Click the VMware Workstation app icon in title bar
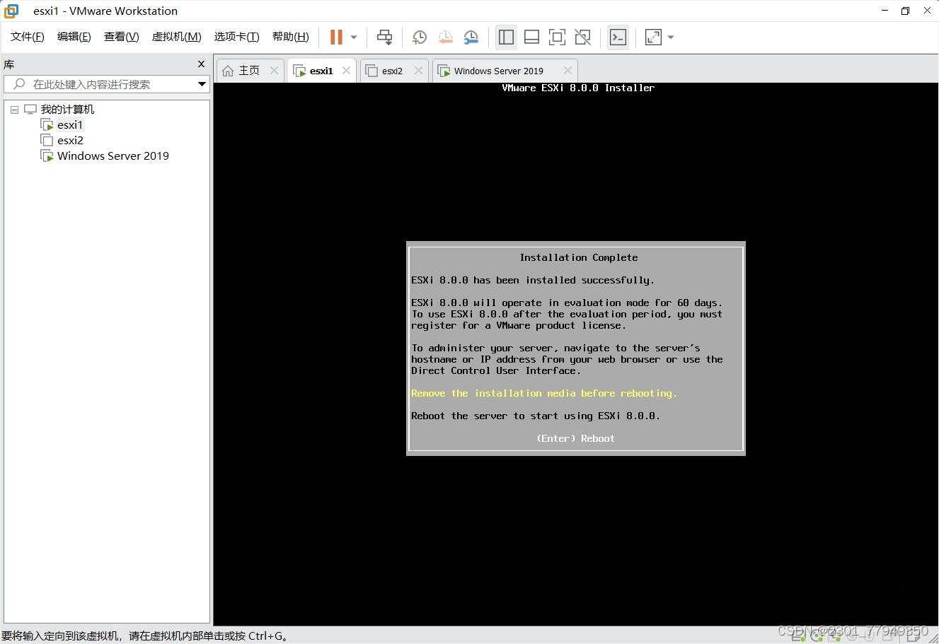The width and height of the screenshot is (939, 644). click(x=11, y=11)
